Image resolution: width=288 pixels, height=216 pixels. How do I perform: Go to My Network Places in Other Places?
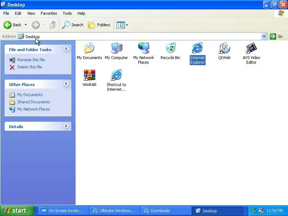33,109
